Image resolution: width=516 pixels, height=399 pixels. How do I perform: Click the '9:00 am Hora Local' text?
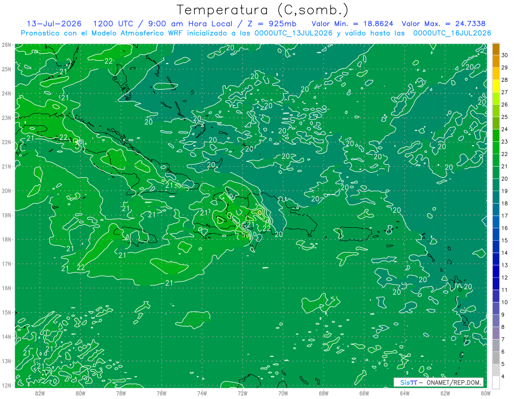click(191, 24)
